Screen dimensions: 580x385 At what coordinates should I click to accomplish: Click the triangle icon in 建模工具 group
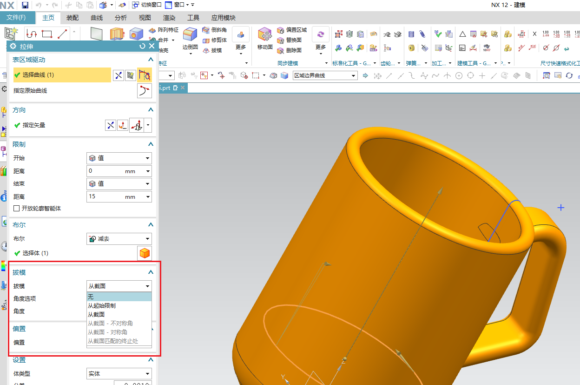pos(462,34)
